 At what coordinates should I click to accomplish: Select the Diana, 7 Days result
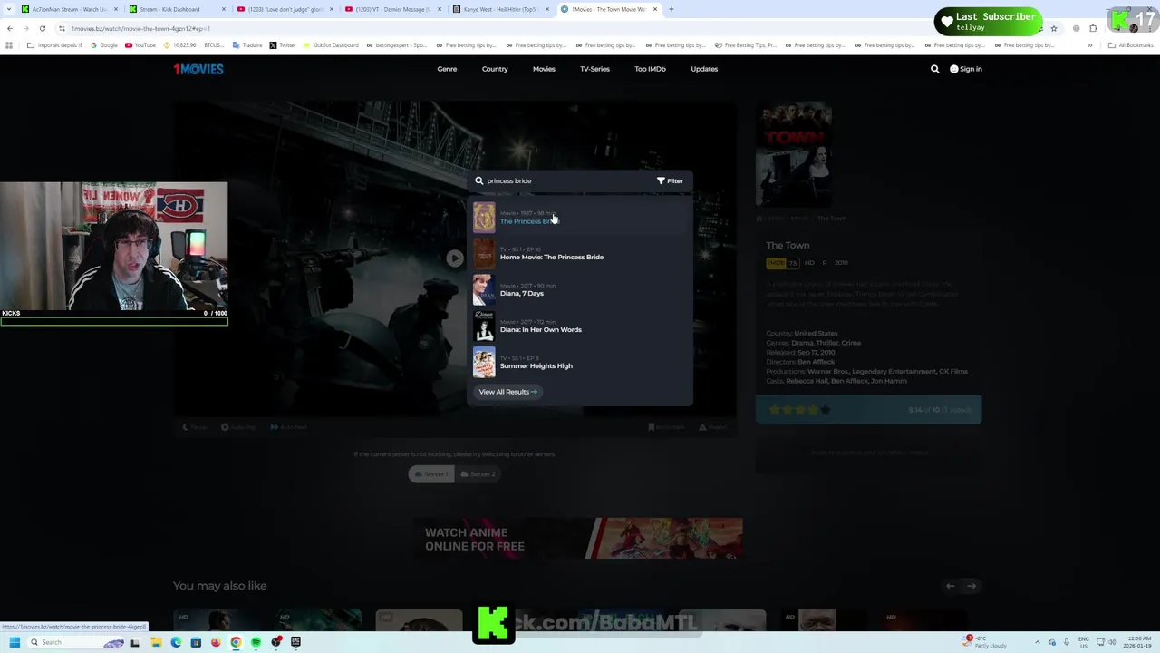[580, 290]
